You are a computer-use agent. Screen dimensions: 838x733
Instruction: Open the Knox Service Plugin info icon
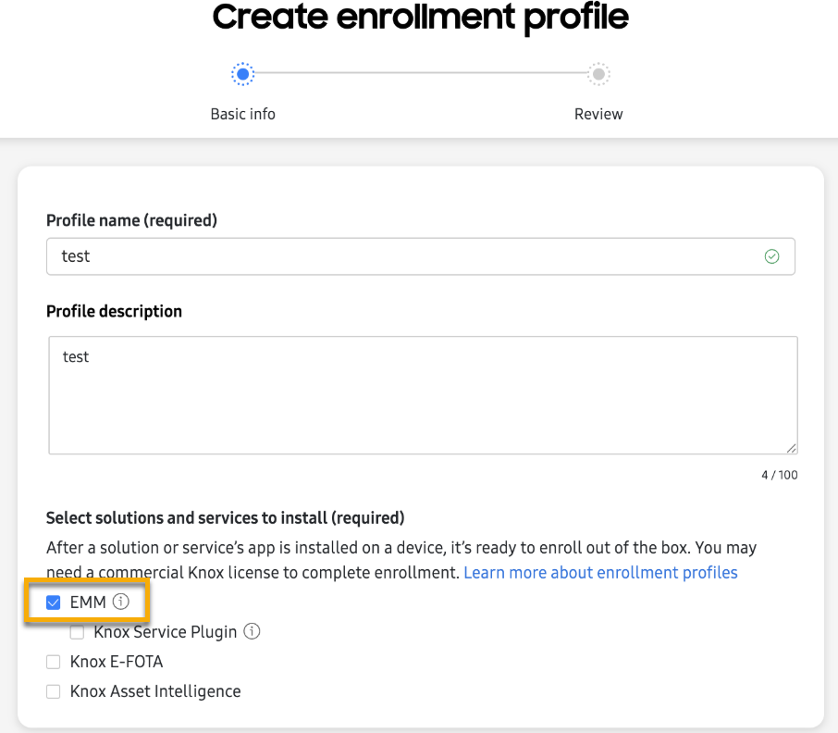(x=252, y=632)
